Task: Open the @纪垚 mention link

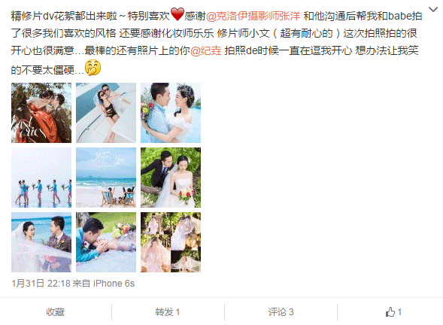Action: 206,51
